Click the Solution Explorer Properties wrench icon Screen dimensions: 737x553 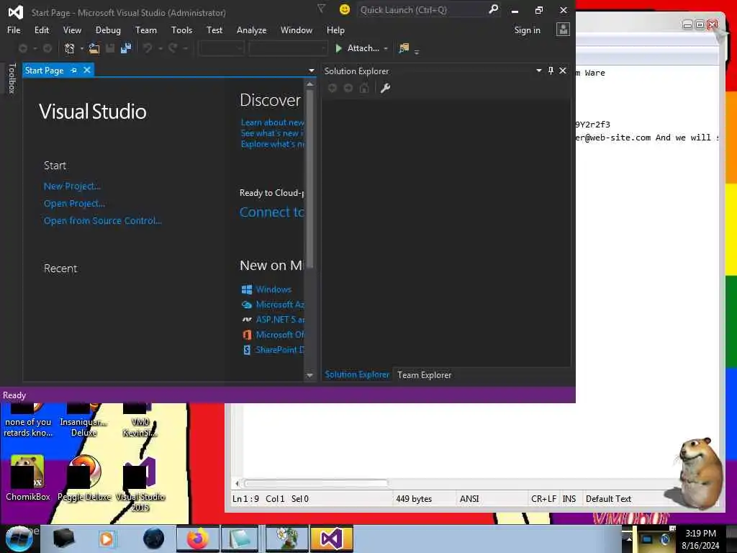click(386, 88)
